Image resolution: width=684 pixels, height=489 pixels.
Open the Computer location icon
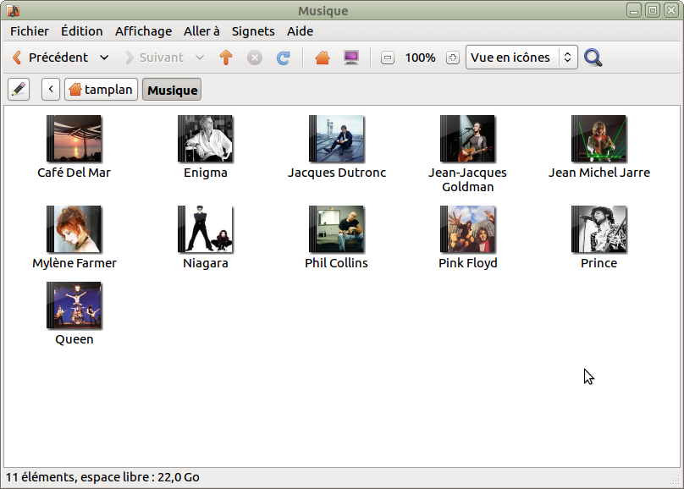click(x=351, y=58)
